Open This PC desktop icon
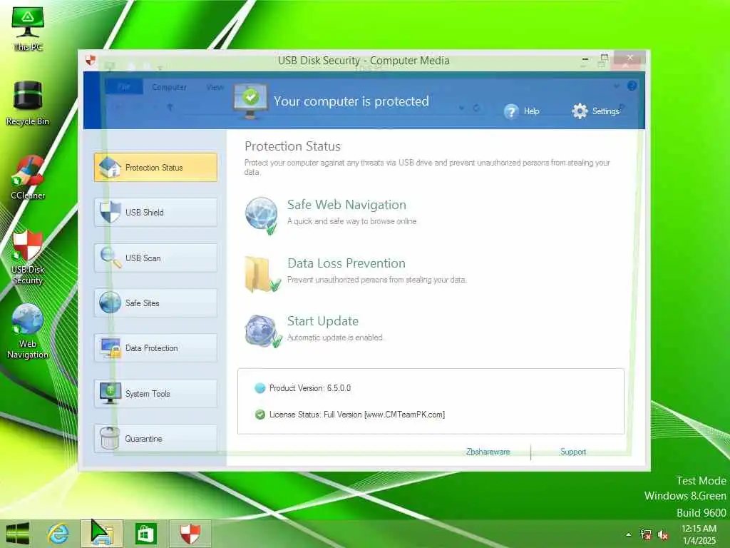The width and height of the screenshot is (730, 548). pos(28,29)
